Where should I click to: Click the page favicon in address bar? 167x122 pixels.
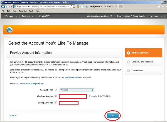tap(15, 6)
